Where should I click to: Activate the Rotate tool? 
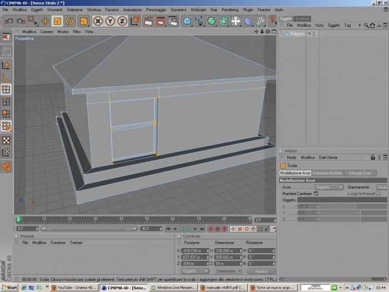[x=69, y=21]
